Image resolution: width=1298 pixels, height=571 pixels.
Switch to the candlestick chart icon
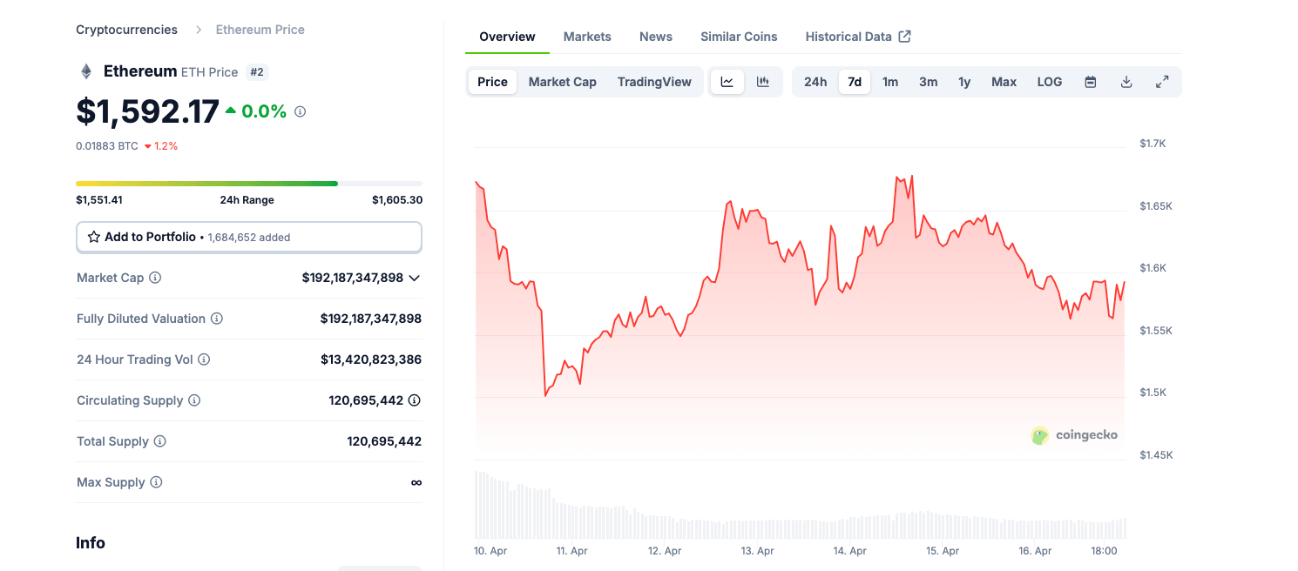[763, 81]
